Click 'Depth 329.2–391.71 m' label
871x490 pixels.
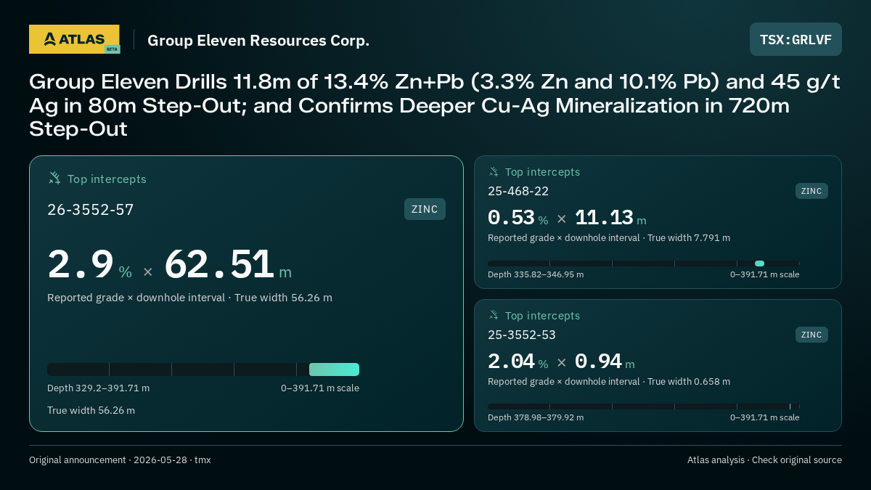point(99,388)
